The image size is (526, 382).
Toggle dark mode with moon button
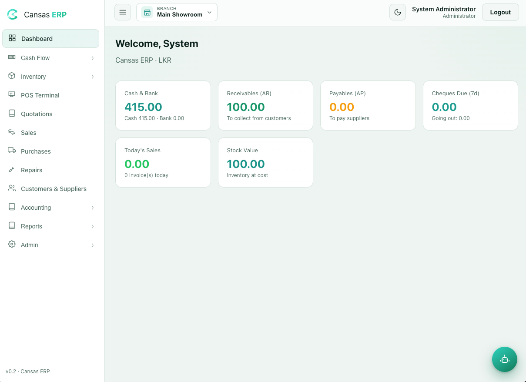[x=398, y=12]
